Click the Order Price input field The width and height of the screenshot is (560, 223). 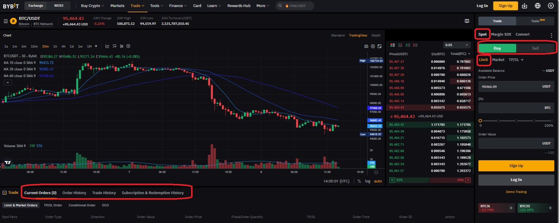pyautogui.click(x=516, y=86)
